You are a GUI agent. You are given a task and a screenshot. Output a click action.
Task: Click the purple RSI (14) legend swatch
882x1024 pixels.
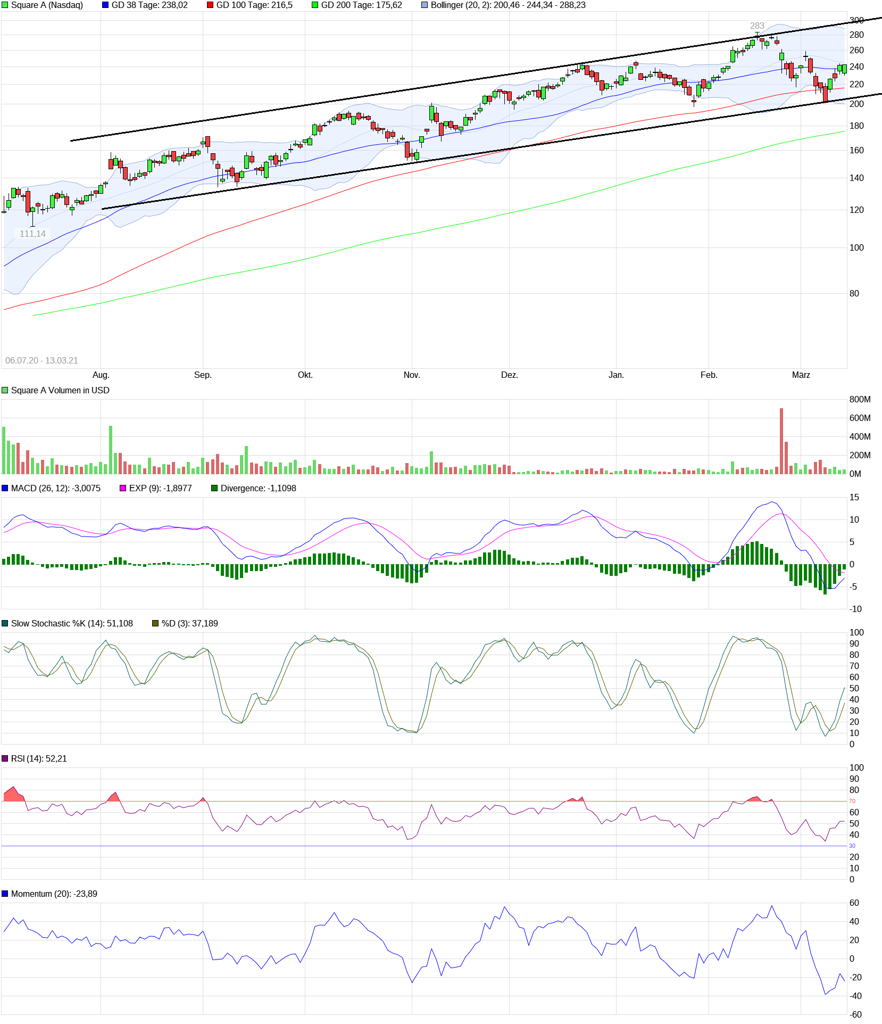point(5,759)
